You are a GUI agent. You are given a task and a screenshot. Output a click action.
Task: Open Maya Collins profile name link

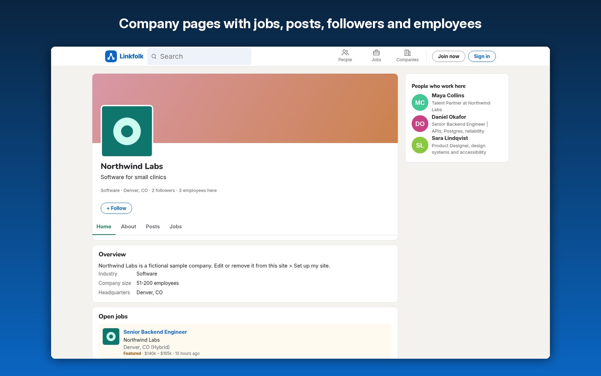tap(448, 96)
